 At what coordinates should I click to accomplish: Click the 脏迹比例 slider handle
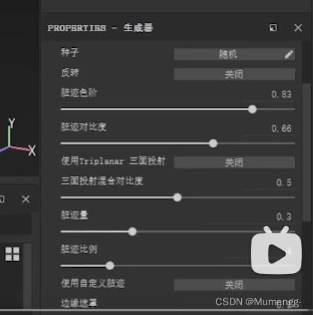pyautogui.click(x=110, y=266)
